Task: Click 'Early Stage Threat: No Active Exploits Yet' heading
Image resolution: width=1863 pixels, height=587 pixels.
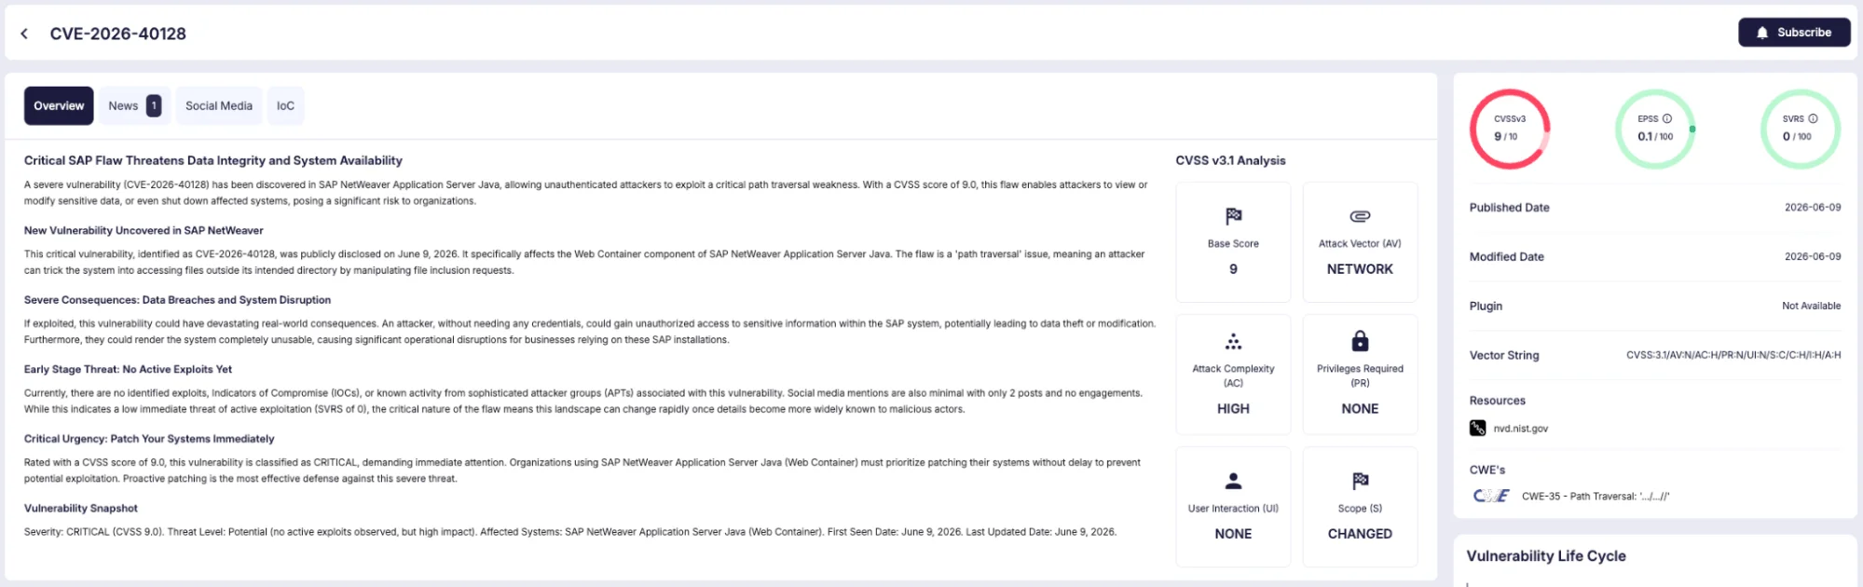Action: [x=128, y=369]
